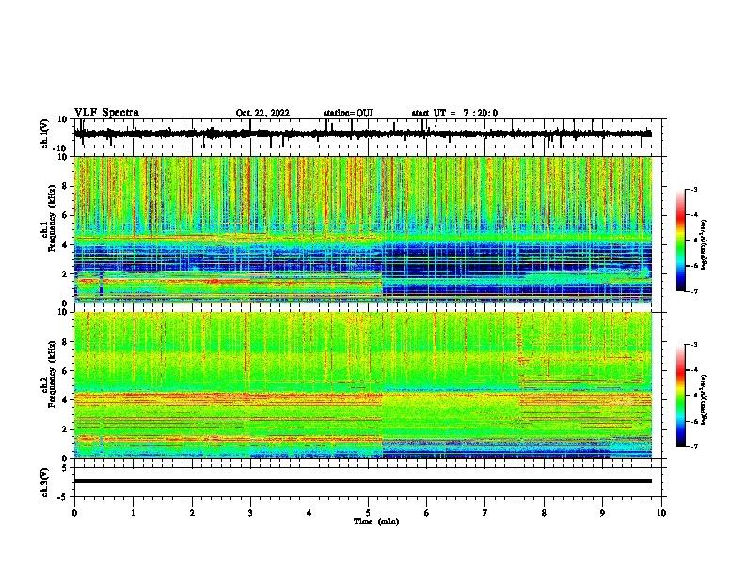Click the log(PSD) label beside ch.1 color bar

(704, 245)
